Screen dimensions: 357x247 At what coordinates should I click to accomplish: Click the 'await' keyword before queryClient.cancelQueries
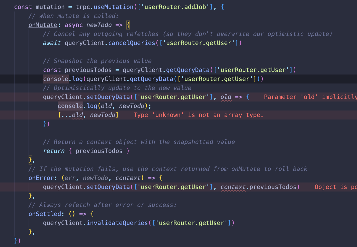tap(52, 43)
